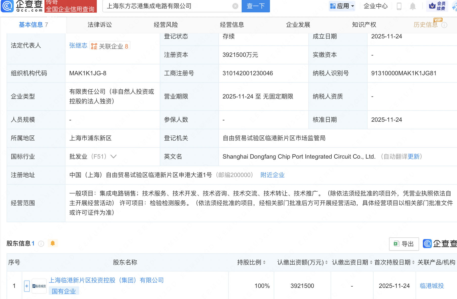
Task: Click the bell alert icon next to 股东信息
Action: [x=53, y=243]
